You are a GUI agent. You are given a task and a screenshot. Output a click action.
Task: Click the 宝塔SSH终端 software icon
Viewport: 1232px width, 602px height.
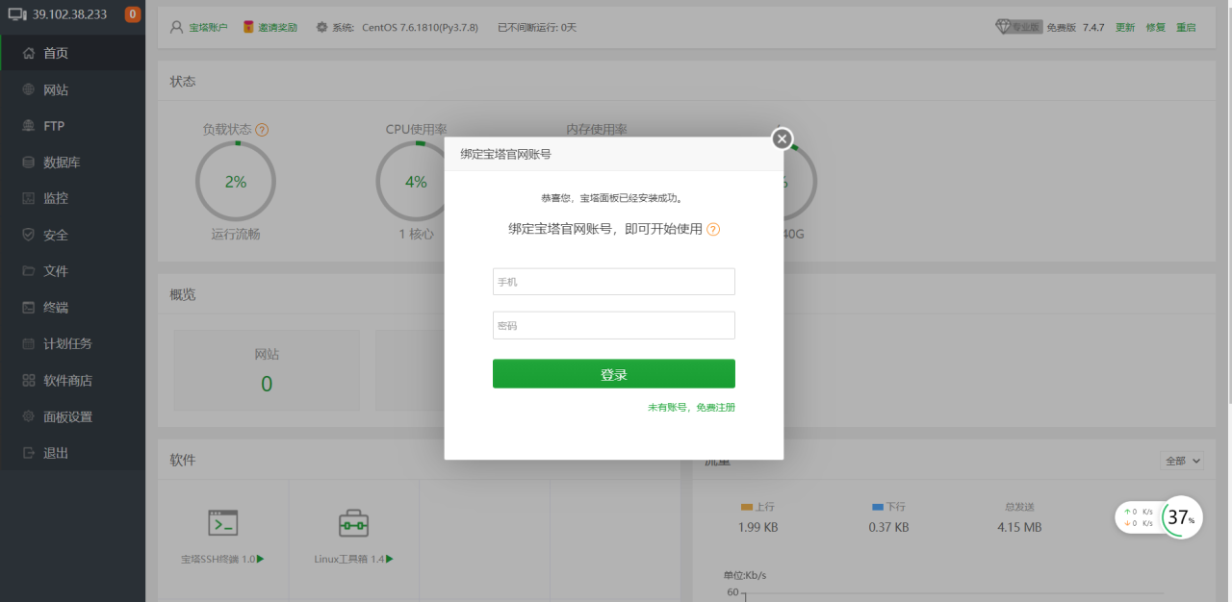222,523
